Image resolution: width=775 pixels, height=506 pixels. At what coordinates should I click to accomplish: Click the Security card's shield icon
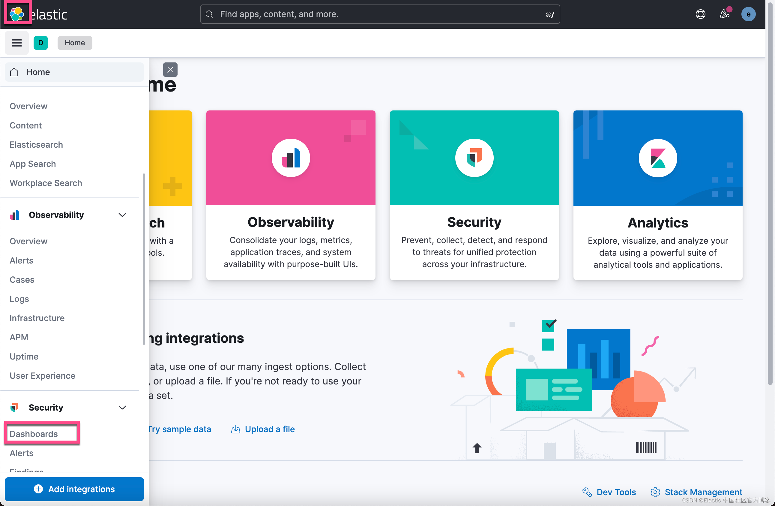[x=474, y=158]
